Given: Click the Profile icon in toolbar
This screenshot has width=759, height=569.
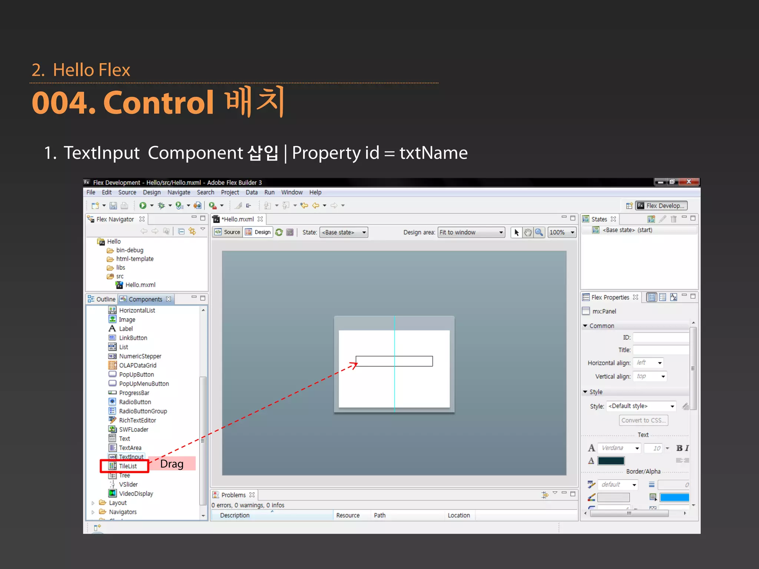Looking at the screenshot, I should tap(179, 205).
